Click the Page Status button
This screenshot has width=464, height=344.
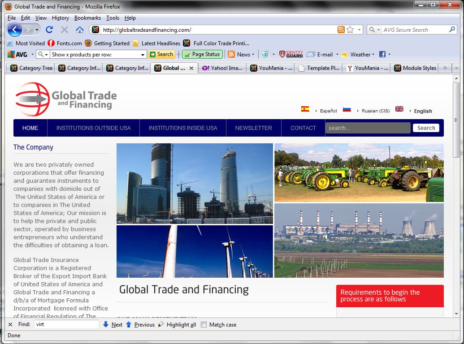[202, 54]
